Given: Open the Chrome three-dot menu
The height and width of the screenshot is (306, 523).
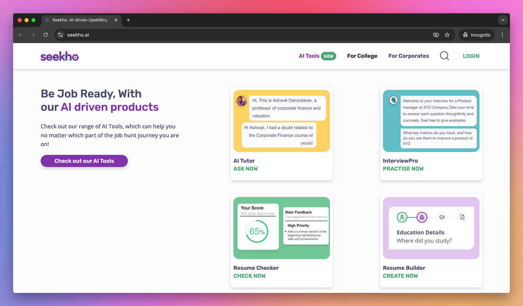Looking at the screenshot, I should [x=502, y=35].
